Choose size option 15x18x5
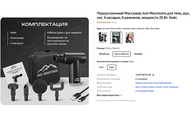The height and width of the screenshot is (122, 193). tap(138, 54)
